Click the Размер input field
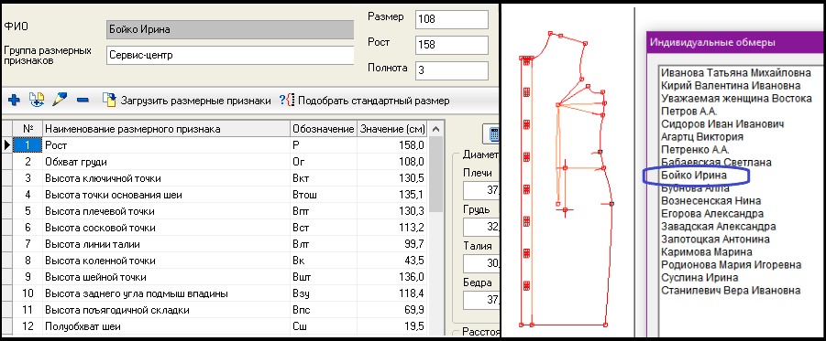This screenshot has height=341, width=826. point(452,19)
